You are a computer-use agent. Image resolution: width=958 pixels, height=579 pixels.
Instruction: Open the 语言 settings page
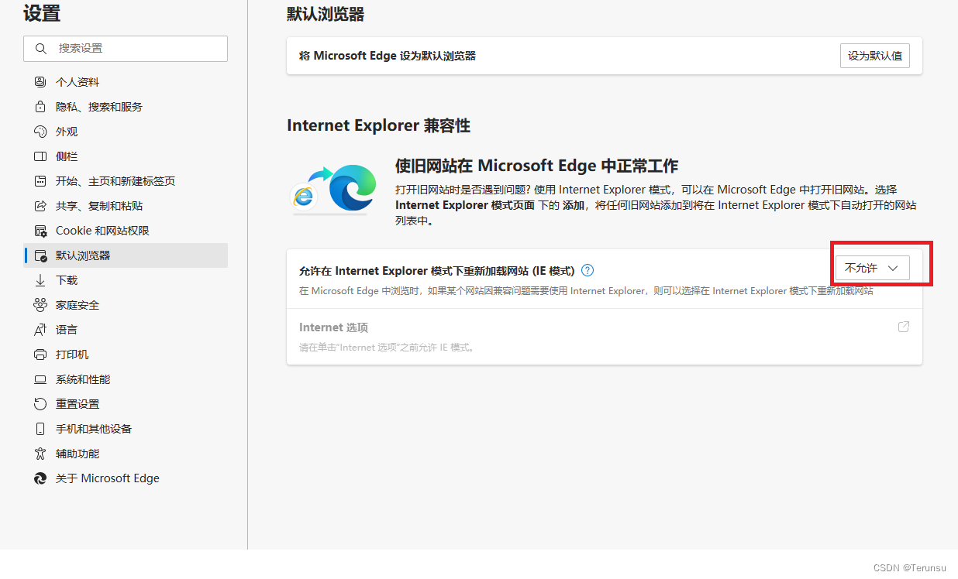(126, 330)
